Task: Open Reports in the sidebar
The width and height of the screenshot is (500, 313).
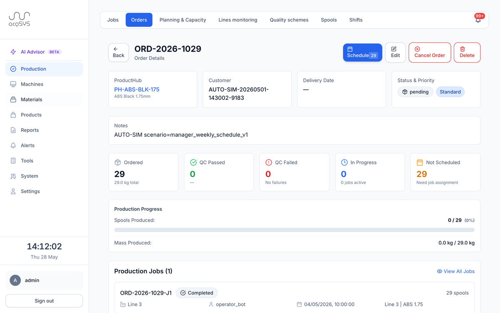Action: point(44,130)
